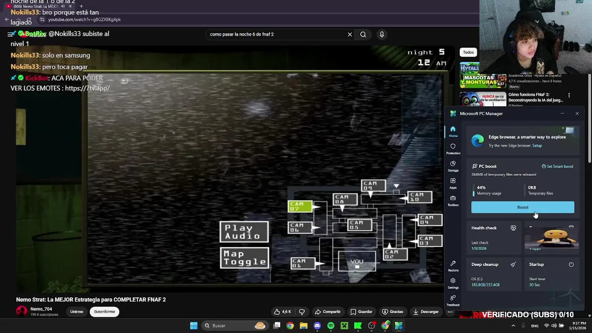Image resolution: width=592 pixels, height=333 pixels.
Task: Open the Health check card
Action: point(495,238)
